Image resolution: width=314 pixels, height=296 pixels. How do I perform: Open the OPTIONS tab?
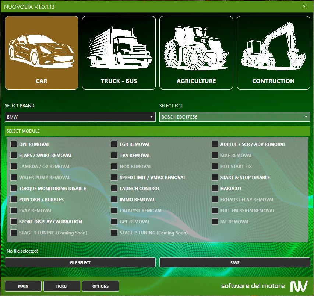100,286
